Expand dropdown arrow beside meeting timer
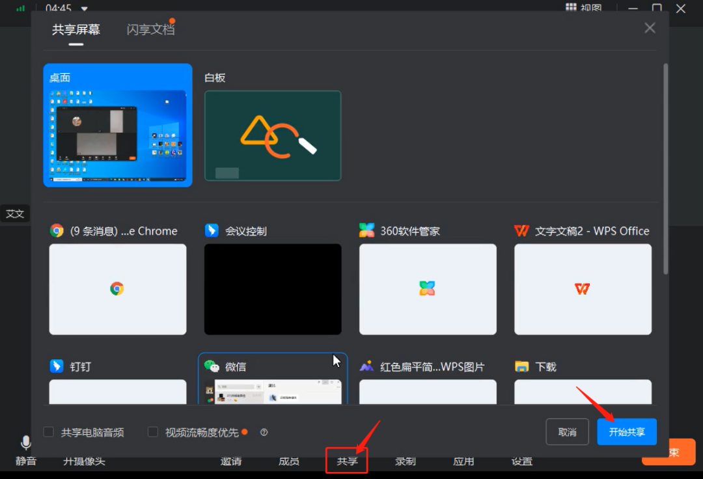Image resolution: width=703 pixels, height=479 pixels. click(x=84, y=8)
